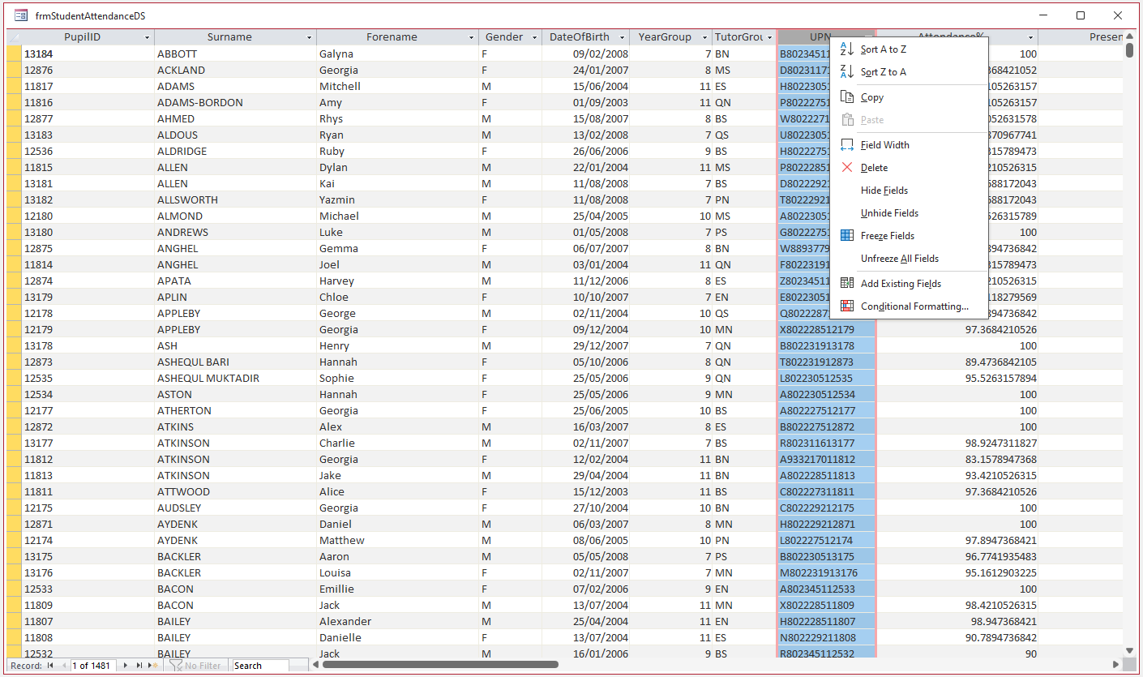
Task: Open Gender column filter dropdown
Action: [534, 37]
